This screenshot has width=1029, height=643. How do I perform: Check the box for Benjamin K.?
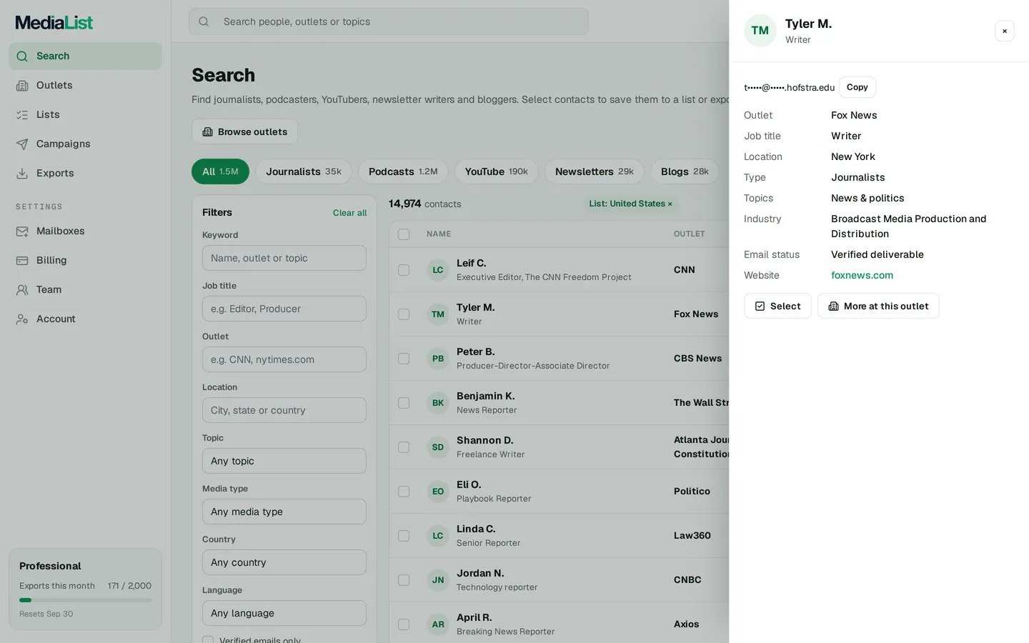point(404,403)
